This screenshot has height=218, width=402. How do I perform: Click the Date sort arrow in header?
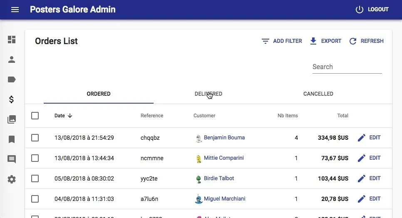(x=70, y=116)
